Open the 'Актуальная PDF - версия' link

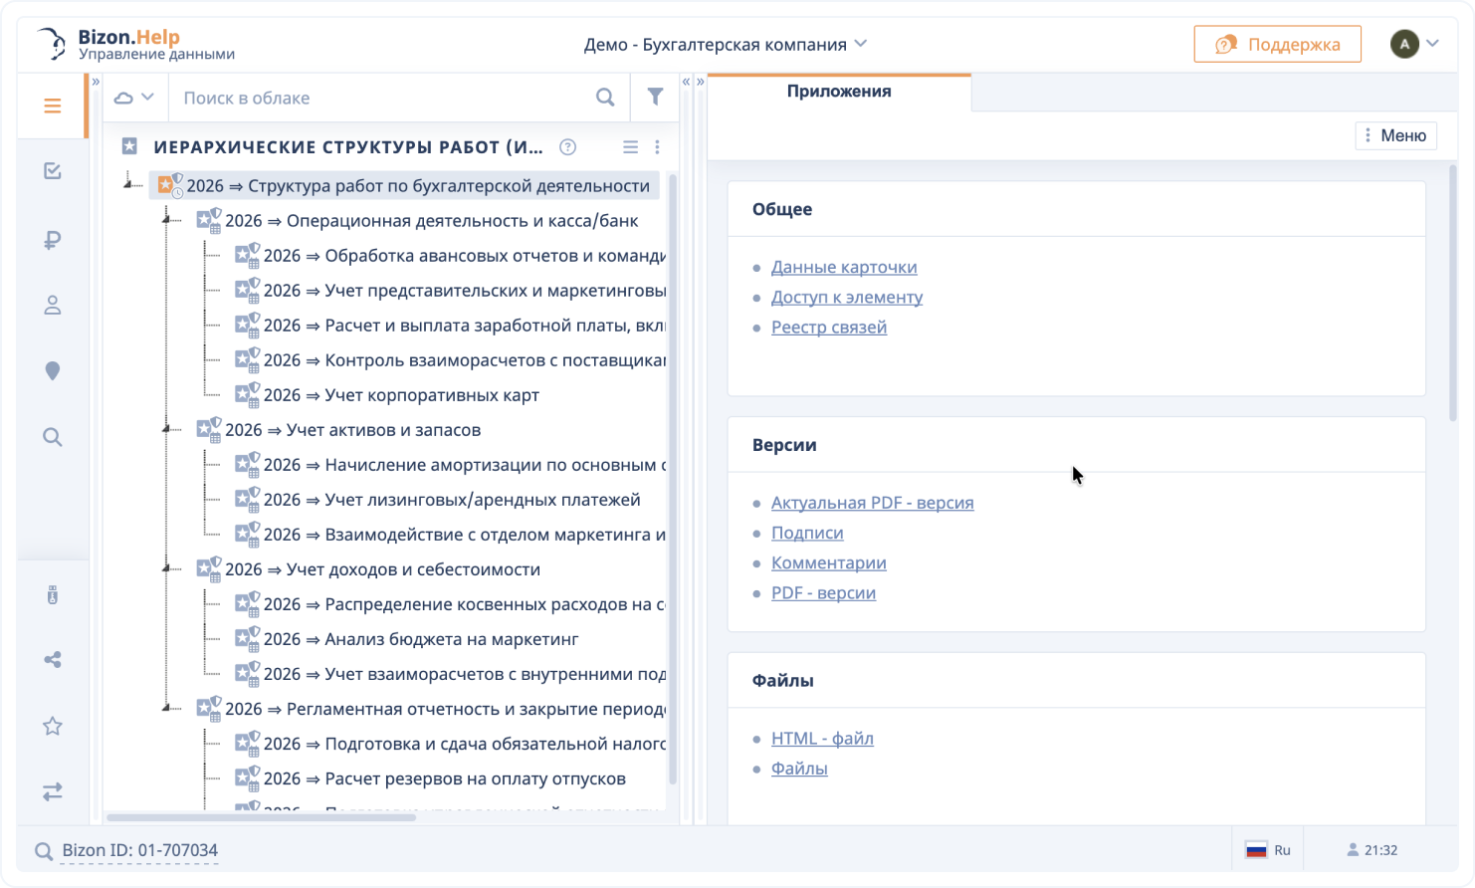872,502
